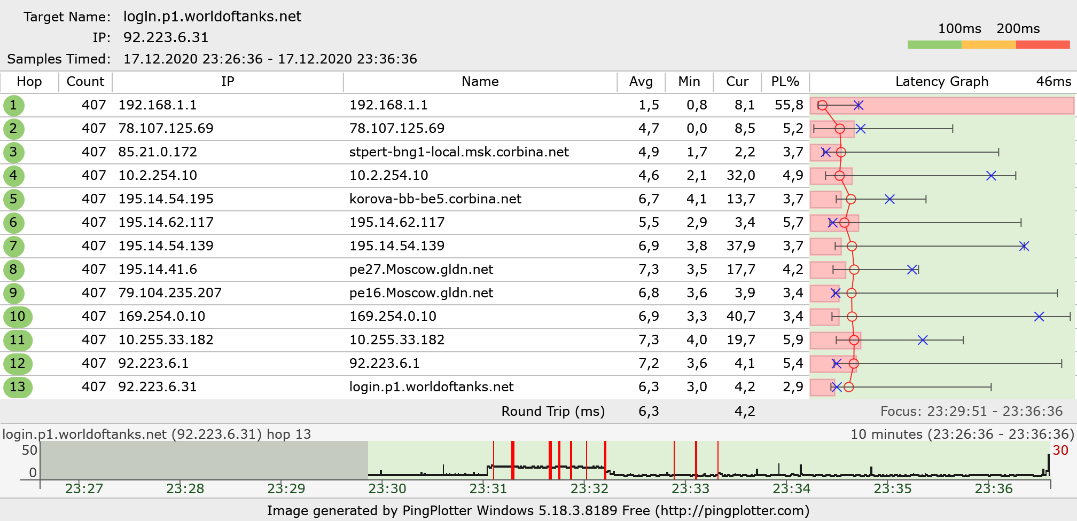Click the red circle average marker in hop 1

point(823,106)
